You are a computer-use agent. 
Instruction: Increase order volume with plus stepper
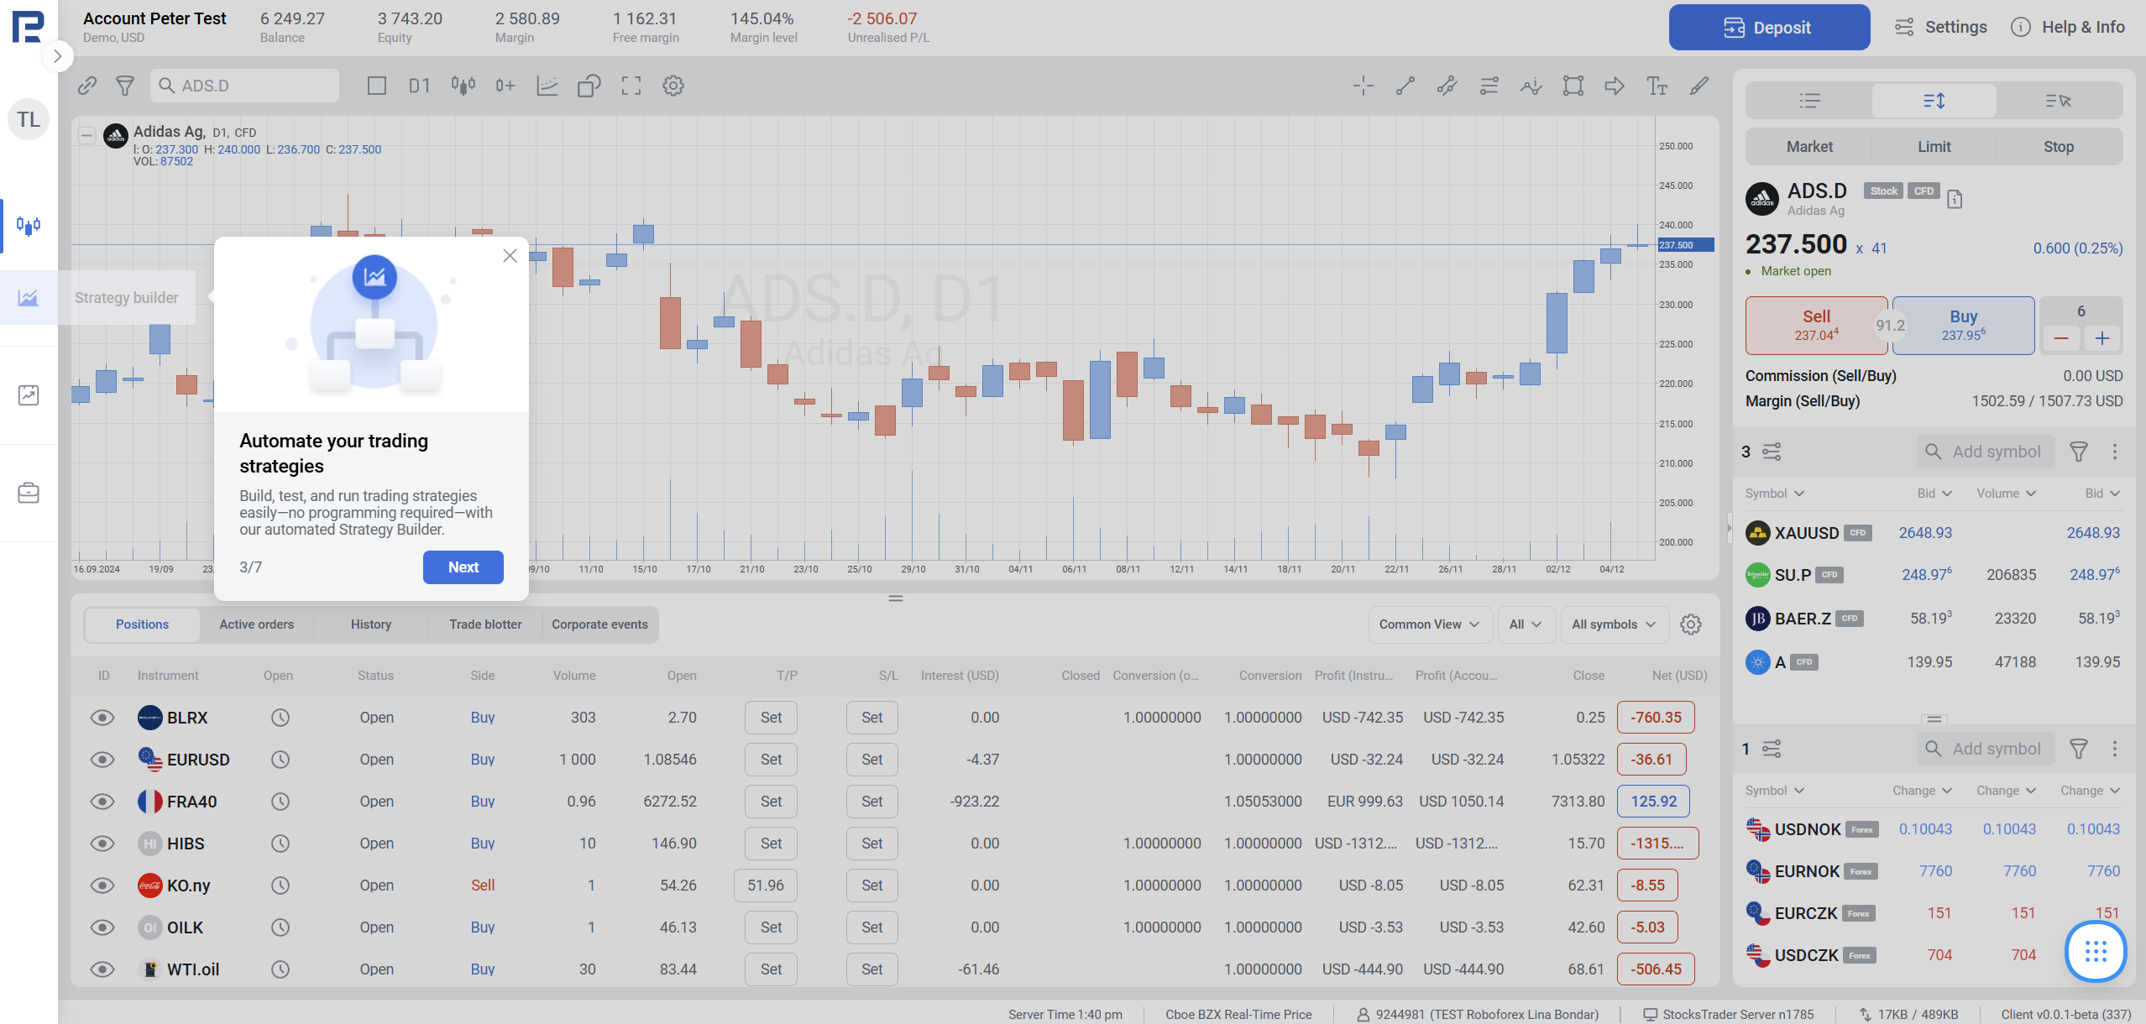pyautogui.click(x=2102, y=338)
